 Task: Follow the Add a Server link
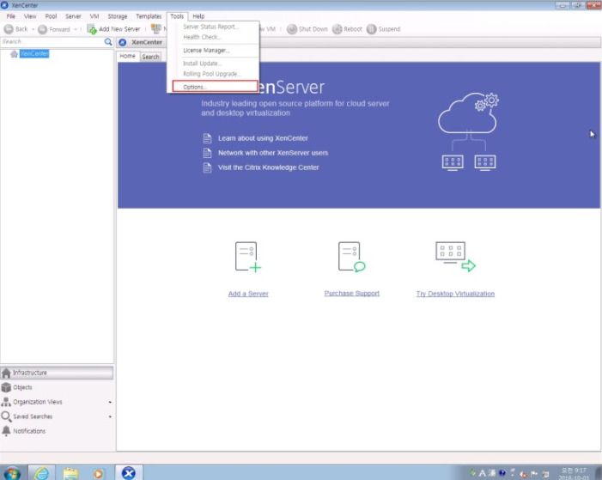coord(248,294)
